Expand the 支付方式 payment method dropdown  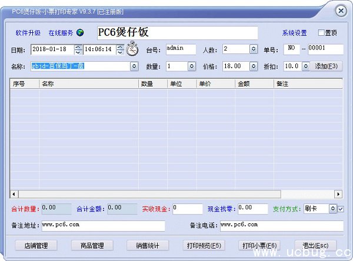pyautogui.click(x=332, y=209)
